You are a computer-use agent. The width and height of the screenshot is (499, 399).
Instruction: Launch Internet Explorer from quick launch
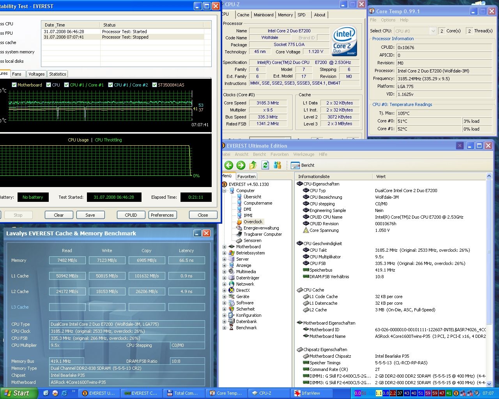click(64, 393)
